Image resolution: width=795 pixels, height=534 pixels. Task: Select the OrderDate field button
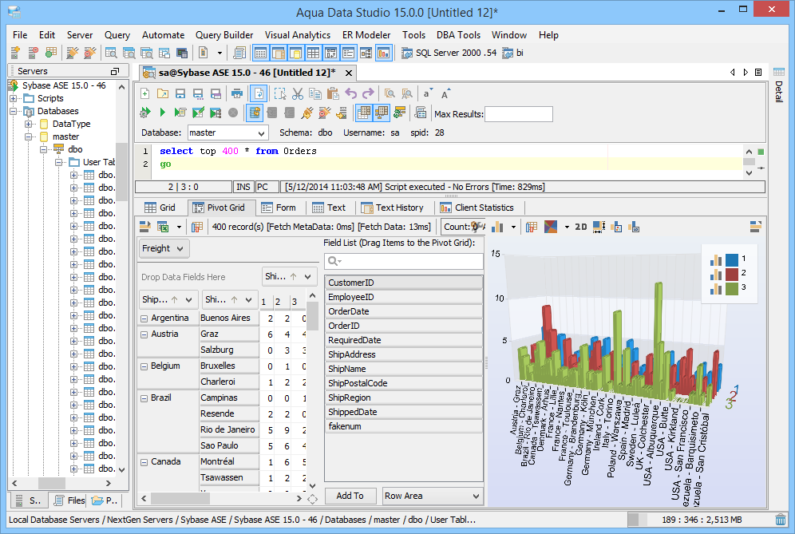click(404, 311)
